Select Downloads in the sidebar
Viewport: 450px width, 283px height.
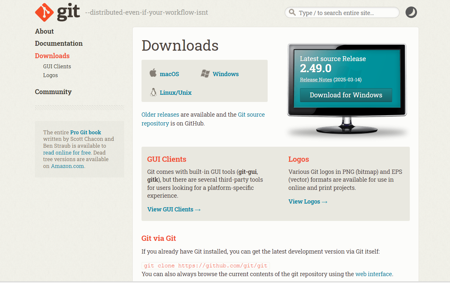click(52, 56)
